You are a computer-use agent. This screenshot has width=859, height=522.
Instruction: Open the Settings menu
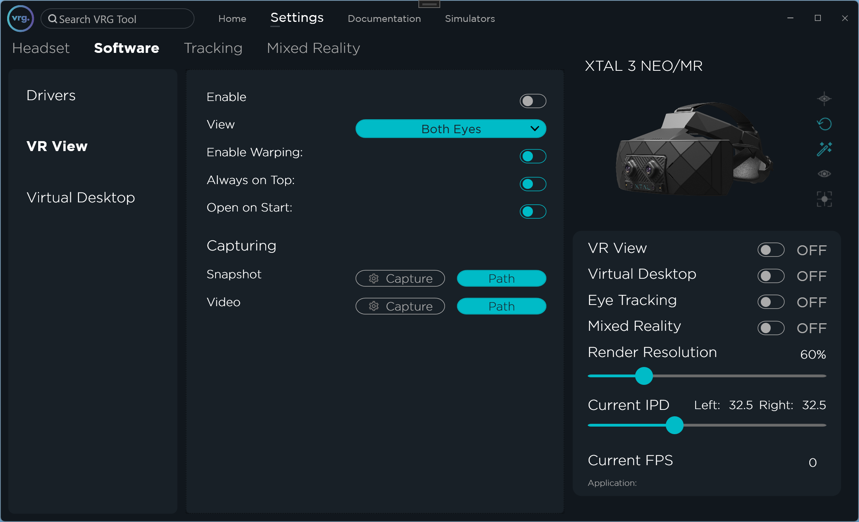[297, 17]
